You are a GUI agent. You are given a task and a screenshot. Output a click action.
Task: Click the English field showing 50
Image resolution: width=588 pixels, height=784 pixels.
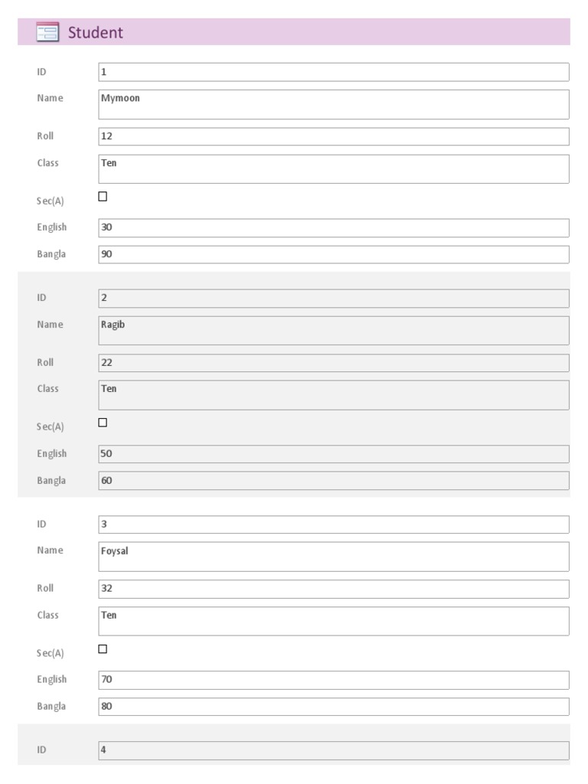pos(334,454)
